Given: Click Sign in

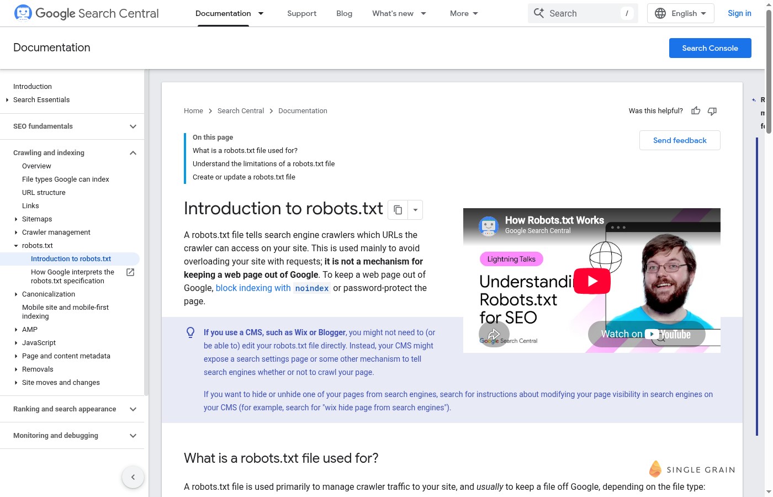Looking at the screenshot, I should coord(739,13).
